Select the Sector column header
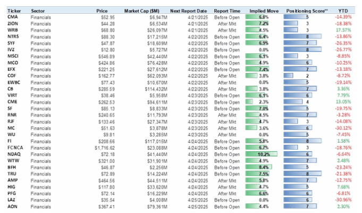The width and height of the screenshot is (362, 213). click(x=38, y=10)
